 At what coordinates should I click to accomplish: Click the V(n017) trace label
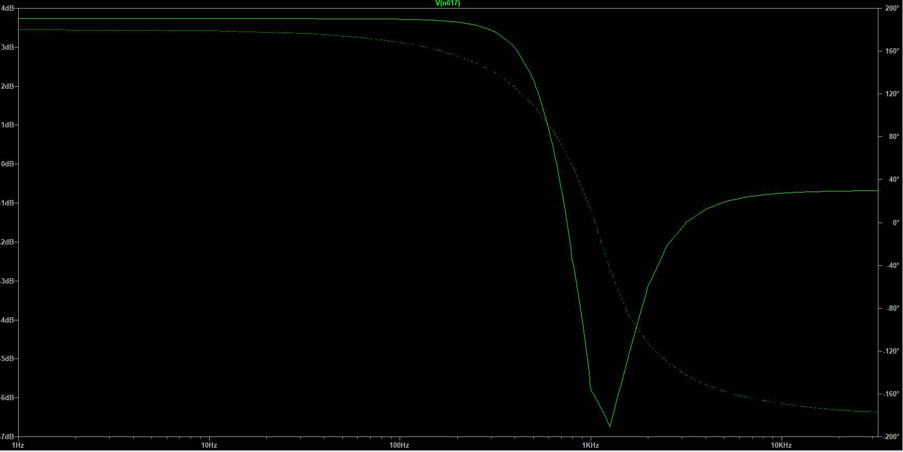(447, 3)
